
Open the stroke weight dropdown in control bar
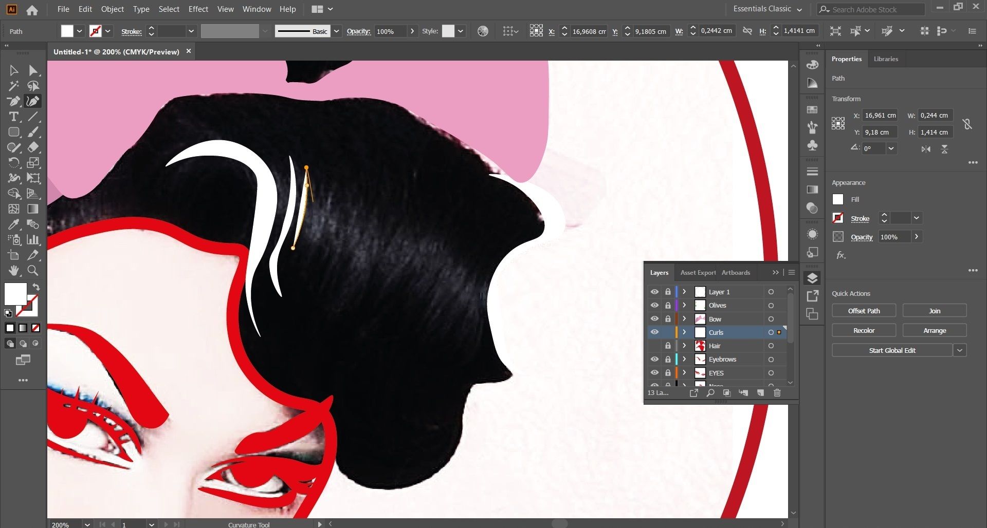coord(191,31)
